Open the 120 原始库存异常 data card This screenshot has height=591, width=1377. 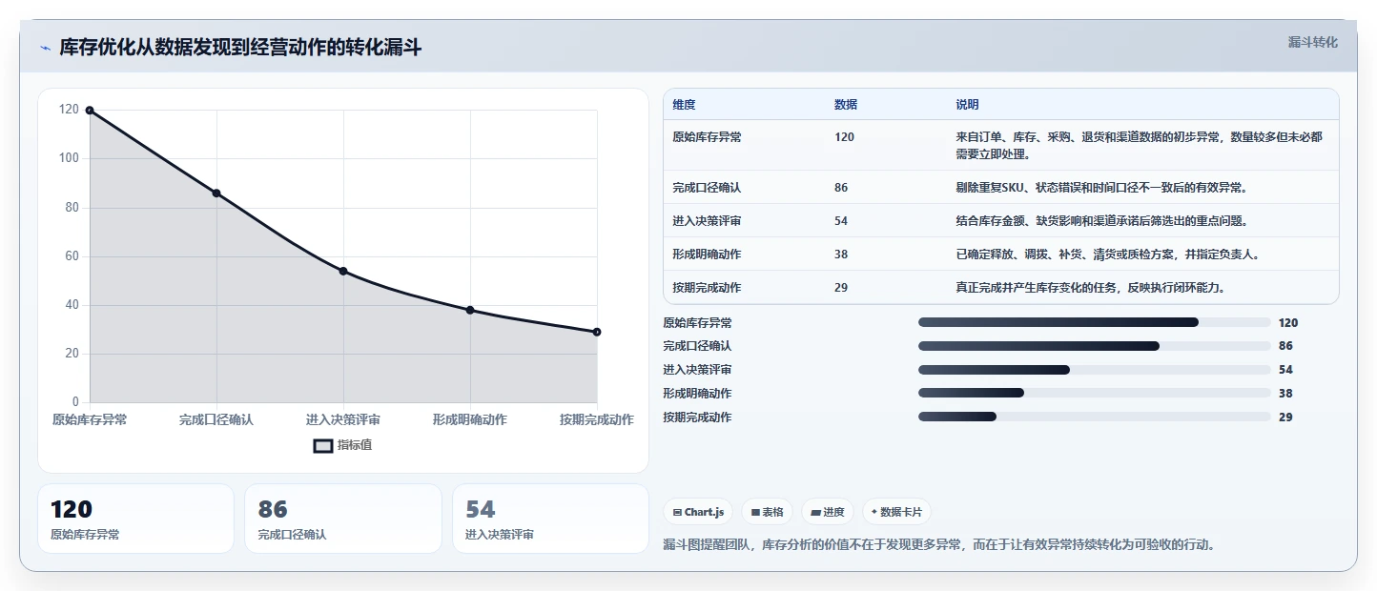click(135, 519)
